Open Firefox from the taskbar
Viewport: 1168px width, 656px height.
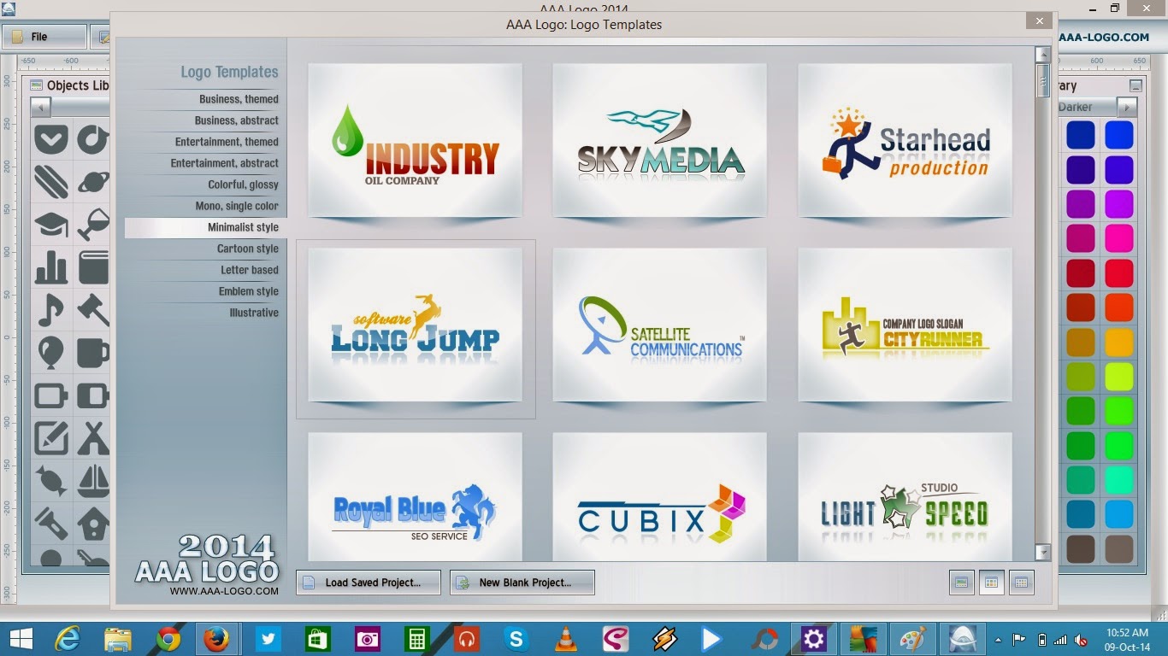[x=217, y=638]
